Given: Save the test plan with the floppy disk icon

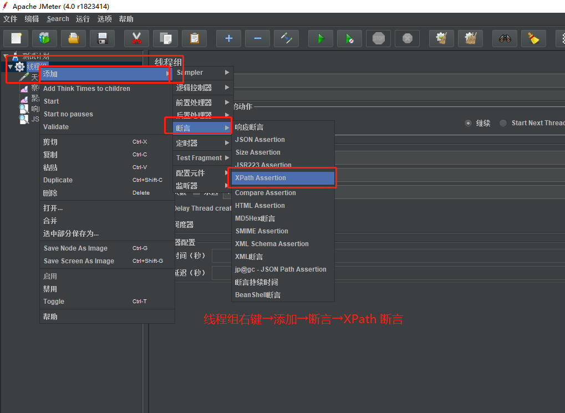Looking at the screenshot, I should [x=103, y=38].
